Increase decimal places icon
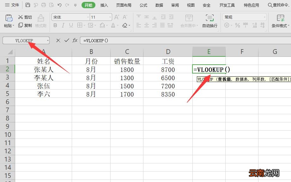Viewport: 291px width, 182px height. [254, 25]
